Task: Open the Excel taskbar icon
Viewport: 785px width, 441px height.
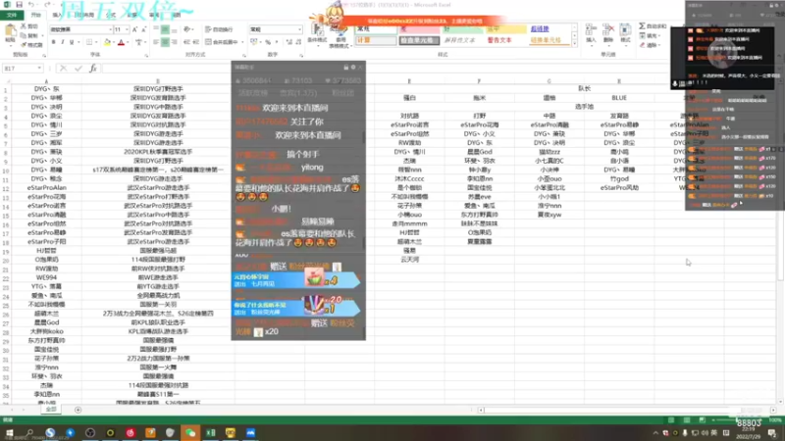Action: pos(210,433)
